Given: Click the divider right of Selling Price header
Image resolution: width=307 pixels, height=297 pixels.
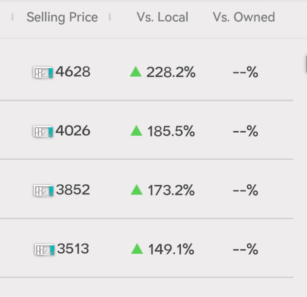Looking at the screenshot, I should click(110, 17).
